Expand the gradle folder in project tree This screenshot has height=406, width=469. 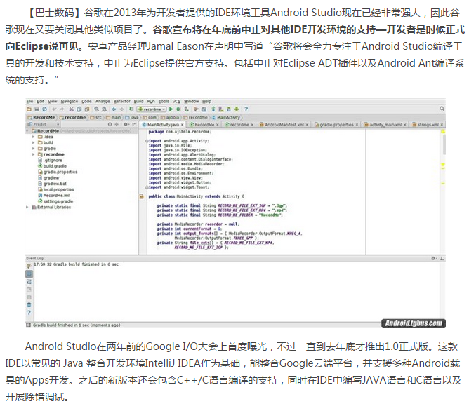pos(34,149)
